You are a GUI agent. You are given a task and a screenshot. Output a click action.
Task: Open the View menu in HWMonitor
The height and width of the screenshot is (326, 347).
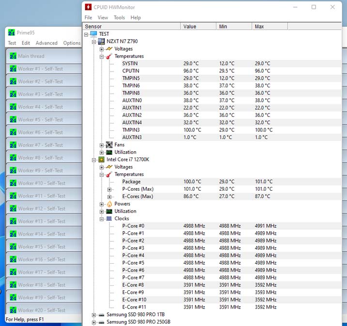pos(103,18)
